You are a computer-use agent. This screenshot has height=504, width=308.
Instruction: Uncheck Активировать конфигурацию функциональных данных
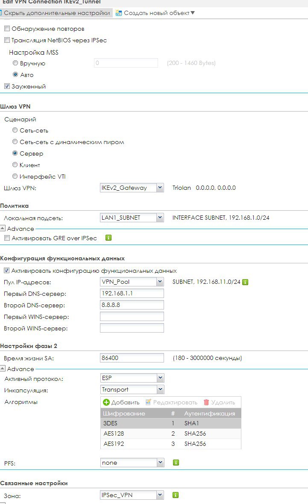[7, 271]
